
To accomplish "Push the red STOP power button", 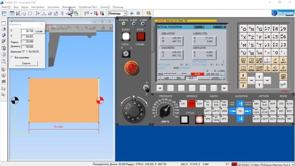I will point(140,36).
